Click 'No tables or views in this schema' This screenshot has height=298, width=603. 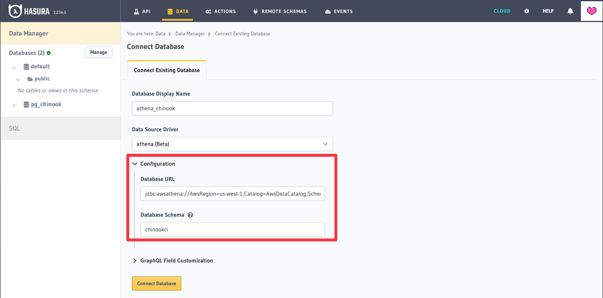(x=58, y=91)
